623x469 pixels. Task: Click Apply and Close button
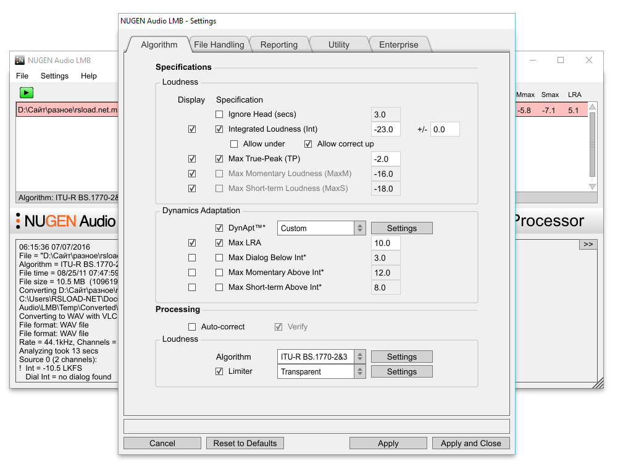471,443
